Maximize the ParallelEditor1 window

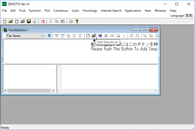click(145, 30)
